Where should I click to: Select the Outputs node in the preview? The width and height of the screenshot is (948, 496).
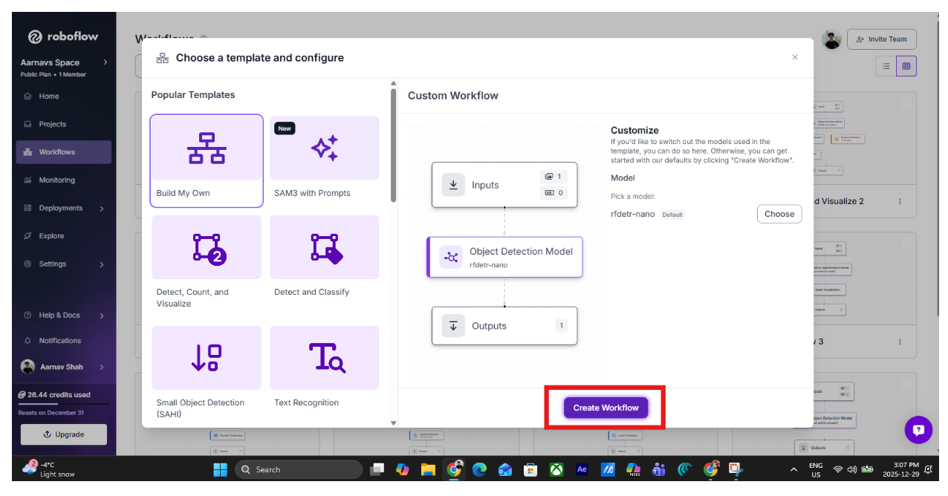pyautogui.click(x=504, y=326)
